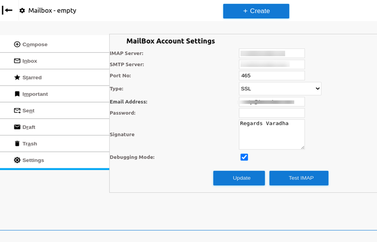The width and height of the screenshot is (377, 242).
Task: Click the IMAP Server input field
Action: coord(271,53)
